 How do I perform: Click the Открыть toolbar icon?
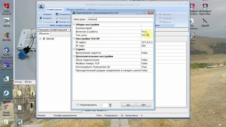(x=41, y=18)
